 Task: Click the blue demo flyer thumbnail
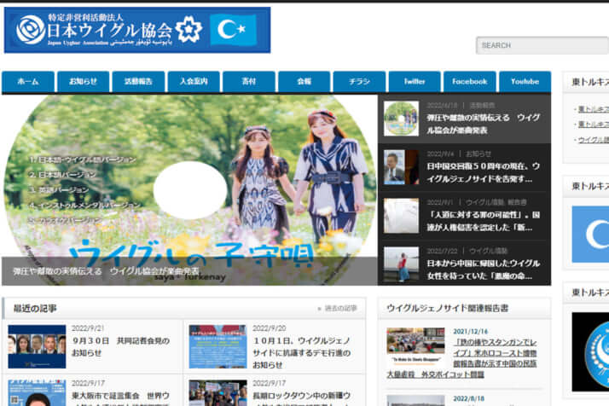coord(217,346)
